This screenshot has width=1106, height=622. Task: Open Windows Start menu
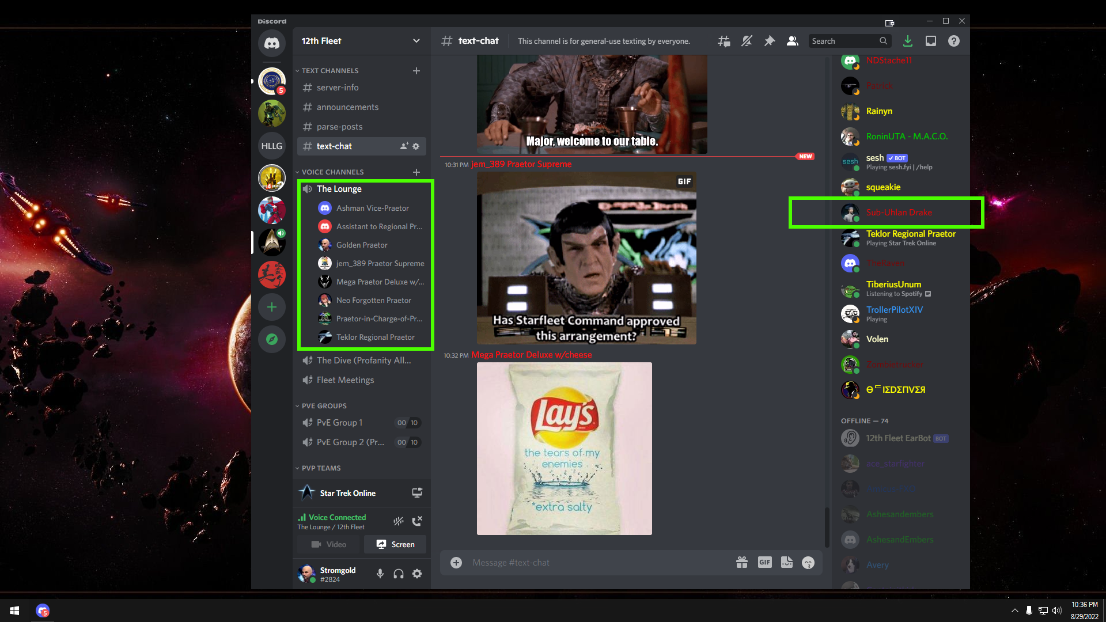[15, 610]
